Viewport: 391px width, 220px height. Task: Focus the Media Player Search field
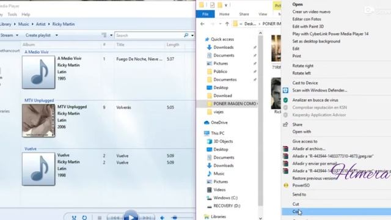pos(149,35)
